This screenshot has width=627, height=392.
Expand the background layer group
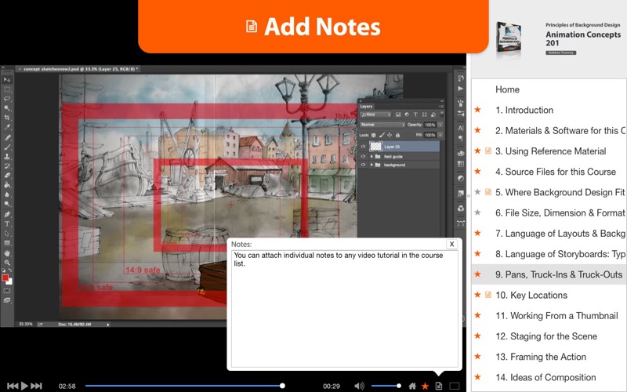[371, 165]
